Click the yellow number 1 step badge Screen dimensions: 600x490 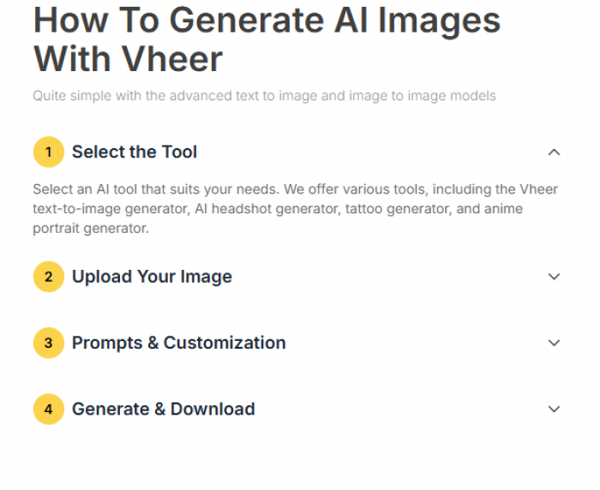[x=48, y=152]
